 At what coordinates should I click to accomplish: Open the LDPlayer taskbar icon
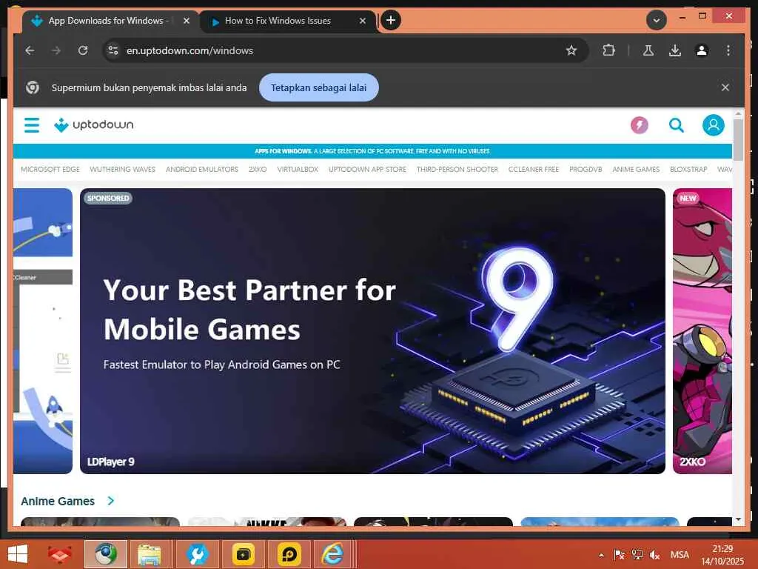pyautogui.click(x=289, y=554)
